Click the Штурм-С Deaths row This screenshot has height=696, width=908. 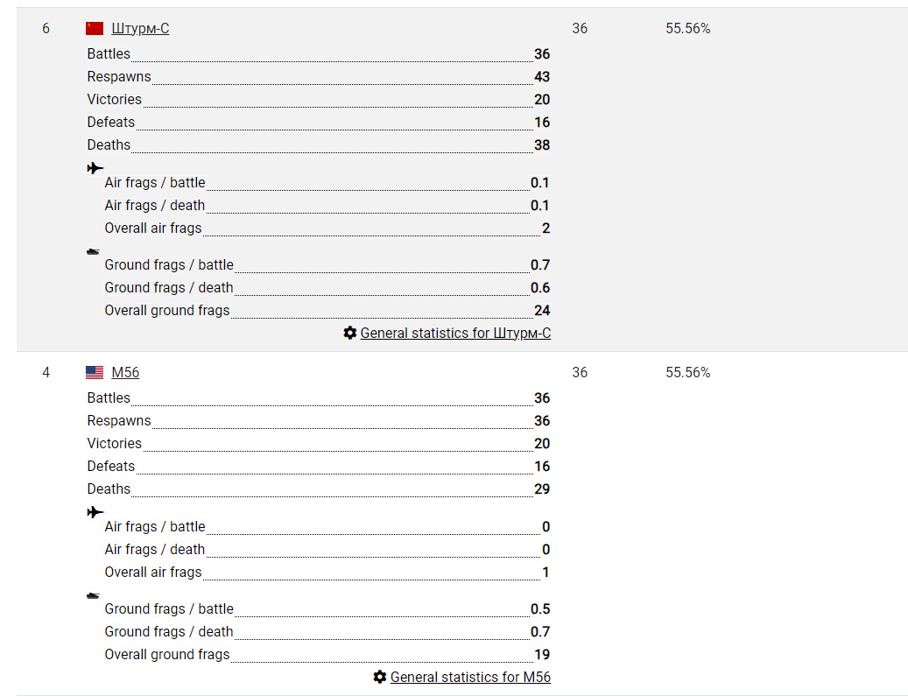click(319, 144)
